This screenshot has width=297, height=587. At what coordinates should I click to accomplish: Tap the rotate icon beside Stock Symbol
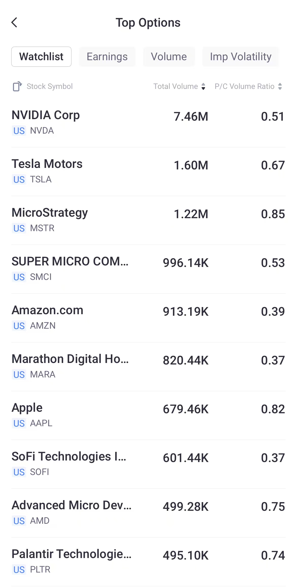pos(17,86)
